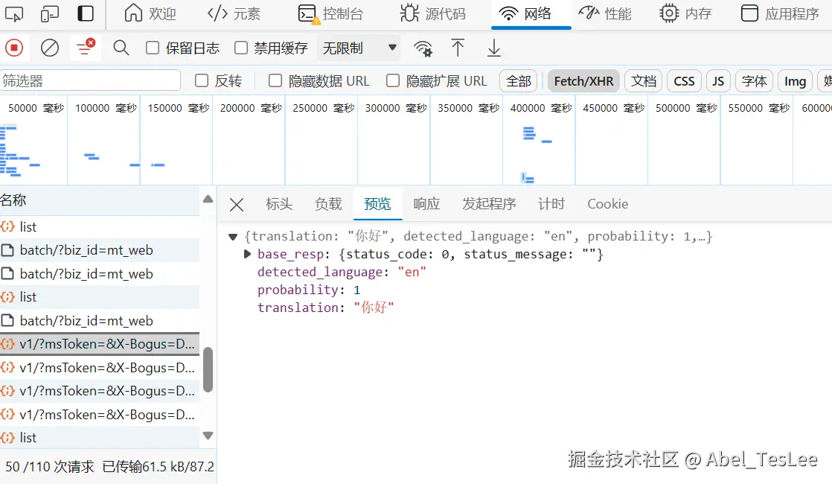Viewport: 832px width, 484px height.
Task: Open network search magnifier icon
Action: [x=121, y=48]
